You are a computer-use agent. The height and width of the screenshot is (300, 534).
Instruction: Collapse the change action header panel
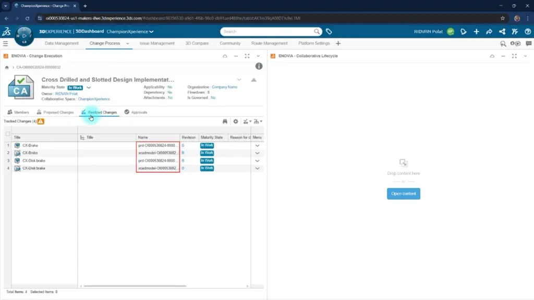point(254,80)
